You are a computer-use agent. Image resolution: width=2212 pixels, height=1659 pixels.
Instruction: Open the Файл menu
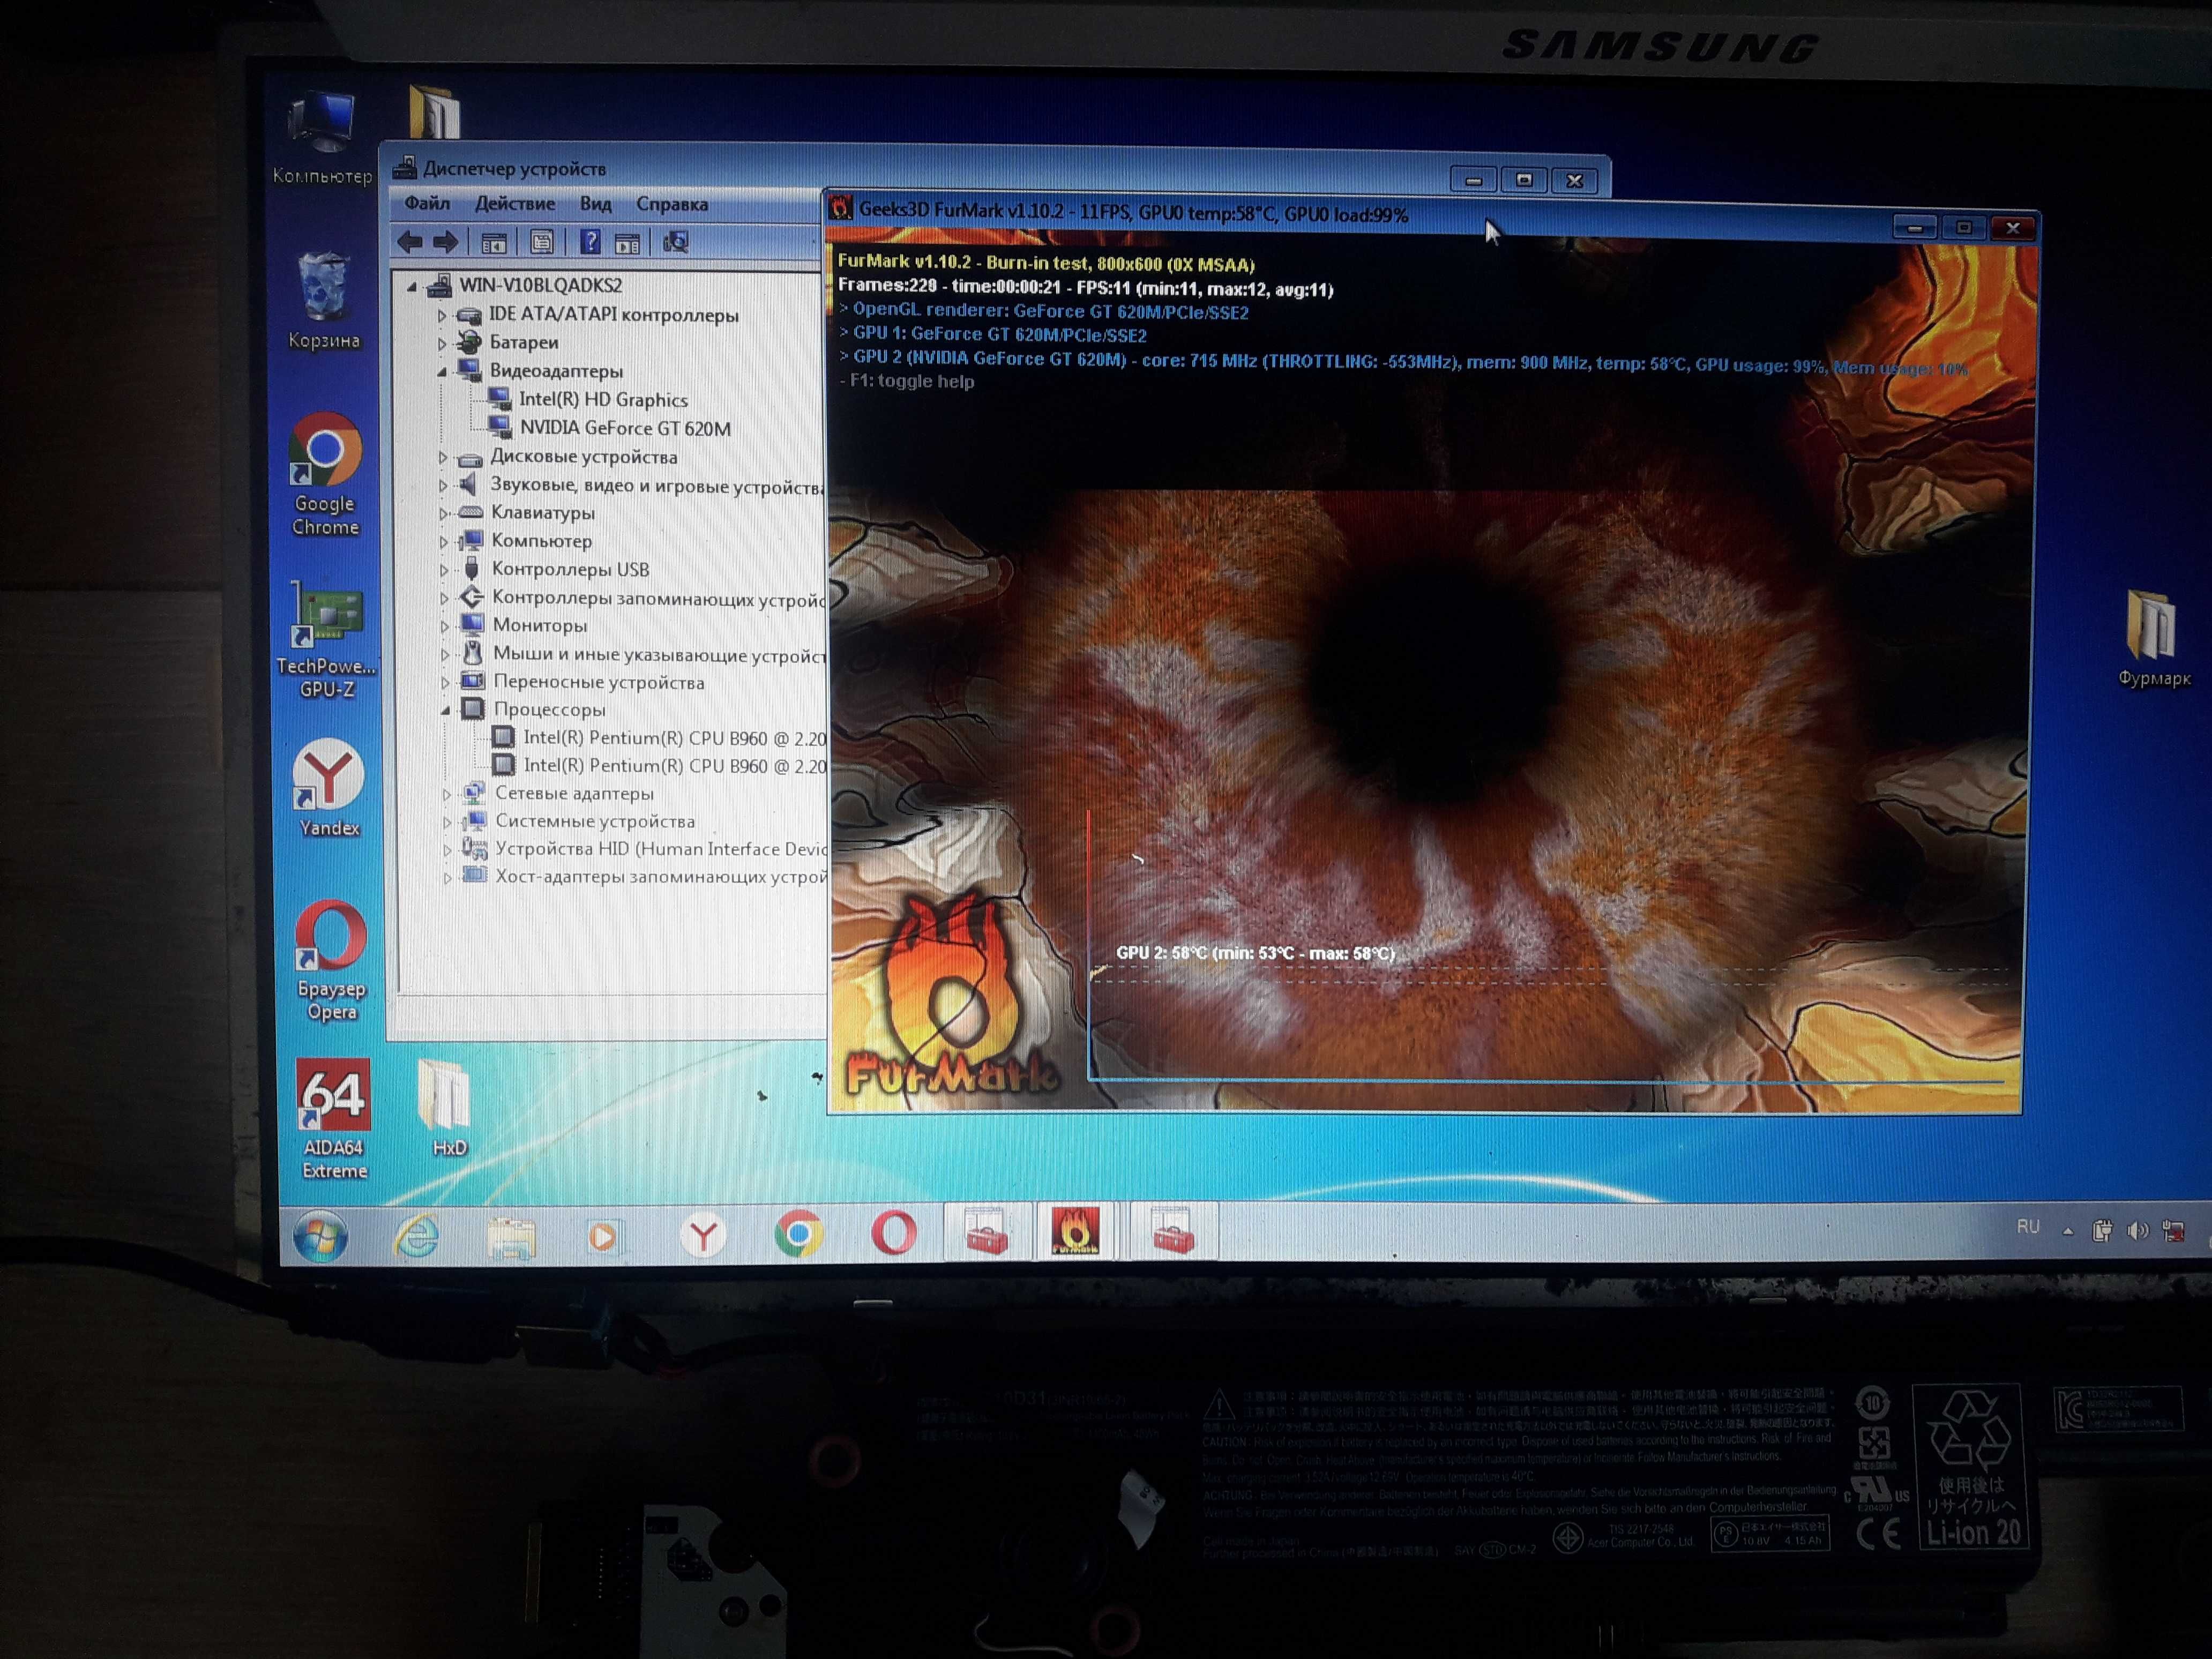pos(427,203)
